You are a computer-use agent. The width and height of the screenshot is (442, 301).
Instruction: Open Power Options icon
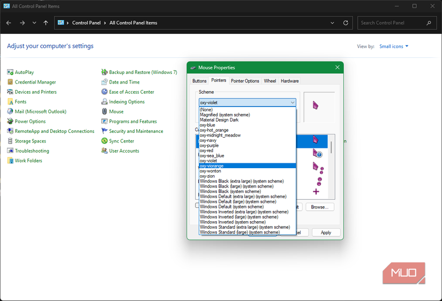pos(10,122)
